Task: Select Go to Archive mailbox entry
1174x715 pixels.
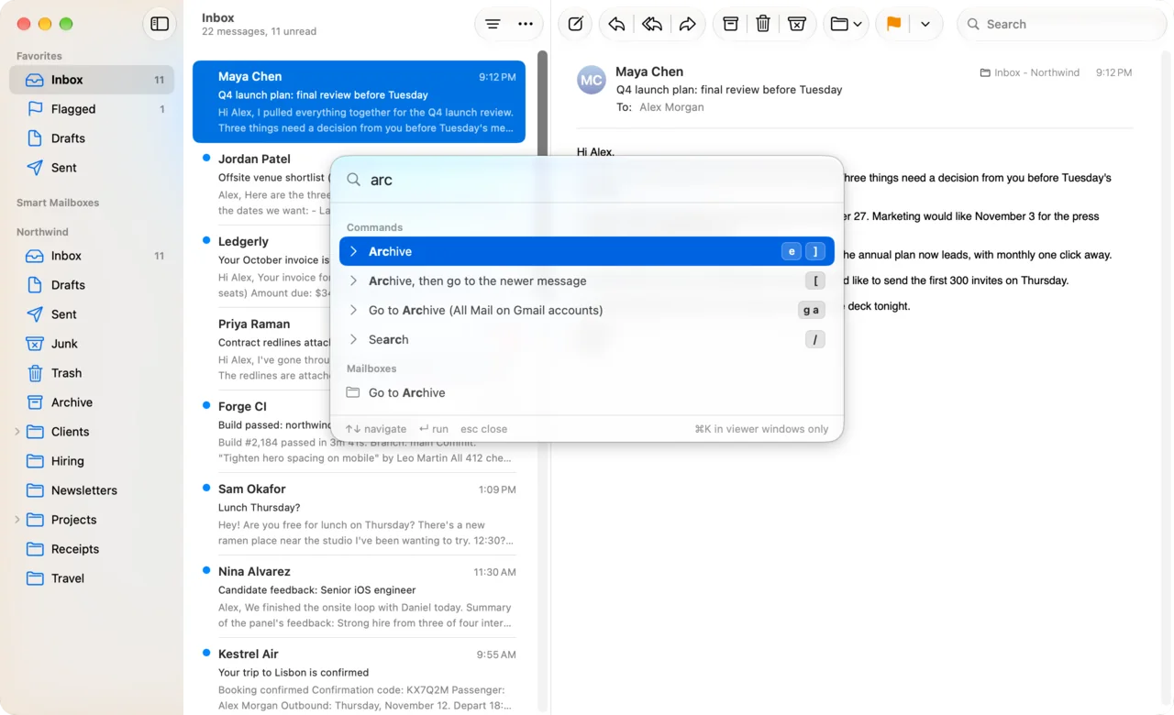Action: [x=587, y=392]
